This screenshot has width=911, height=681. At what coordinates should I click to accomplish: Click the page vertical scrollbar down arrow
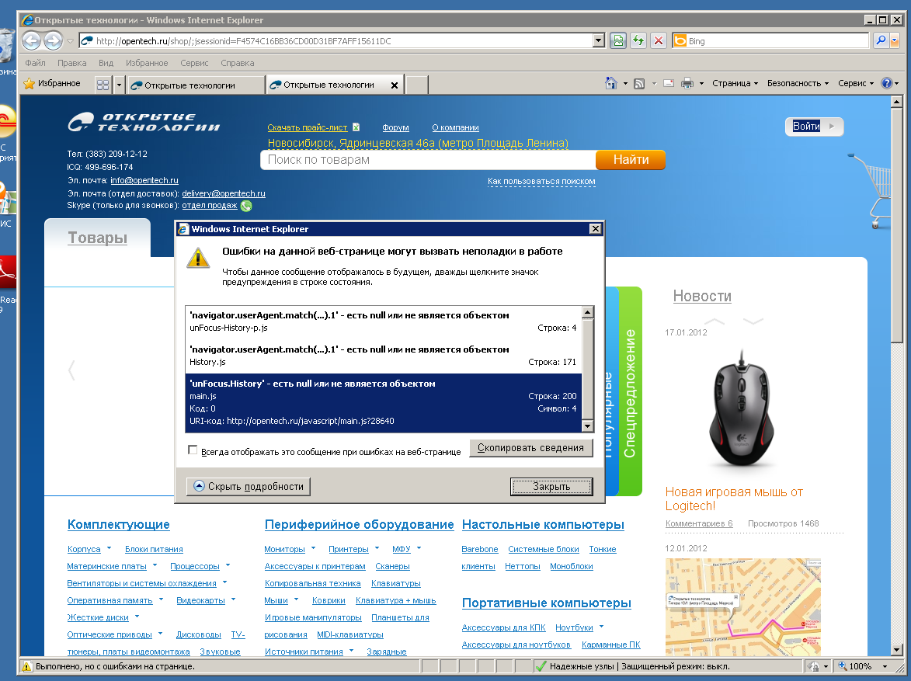896,650
